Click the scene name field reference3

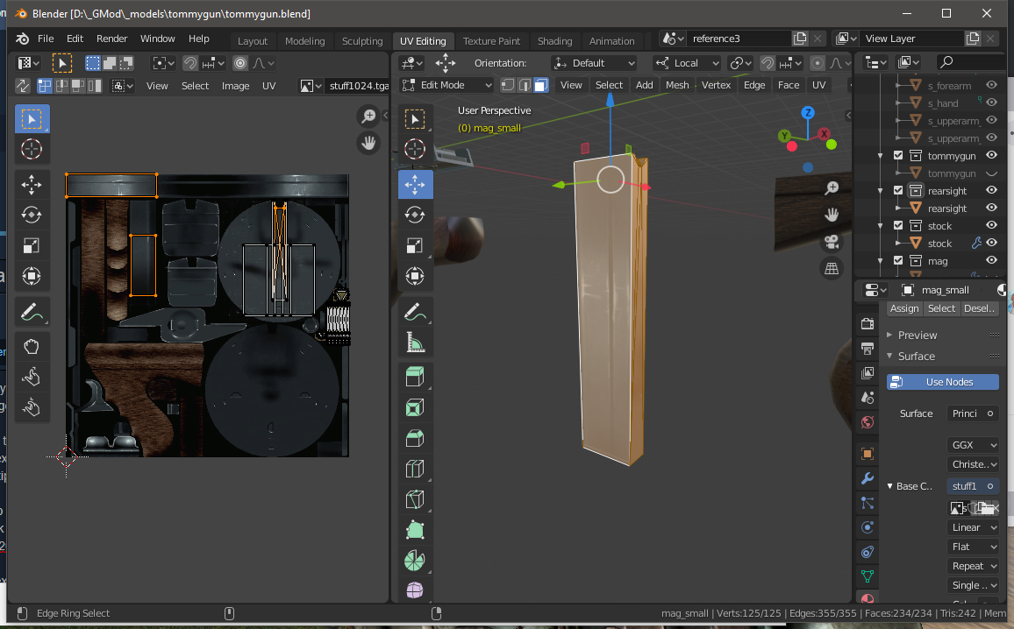(x=738, y=39)
